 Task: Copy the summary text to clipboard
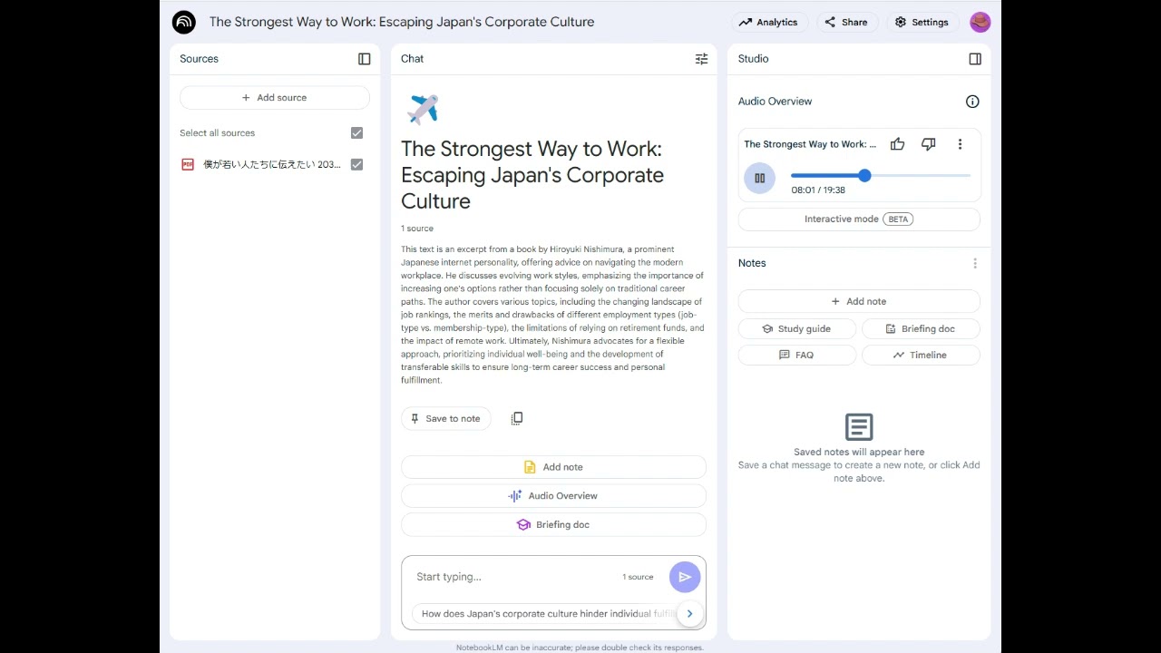517,418
